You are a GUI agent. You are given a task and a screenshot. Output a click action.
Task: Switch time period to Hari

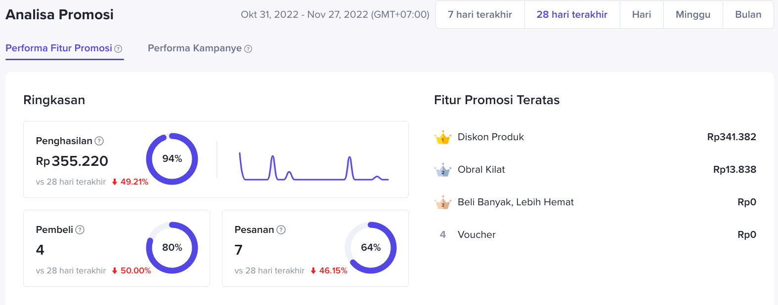click(x=642, y=15)
